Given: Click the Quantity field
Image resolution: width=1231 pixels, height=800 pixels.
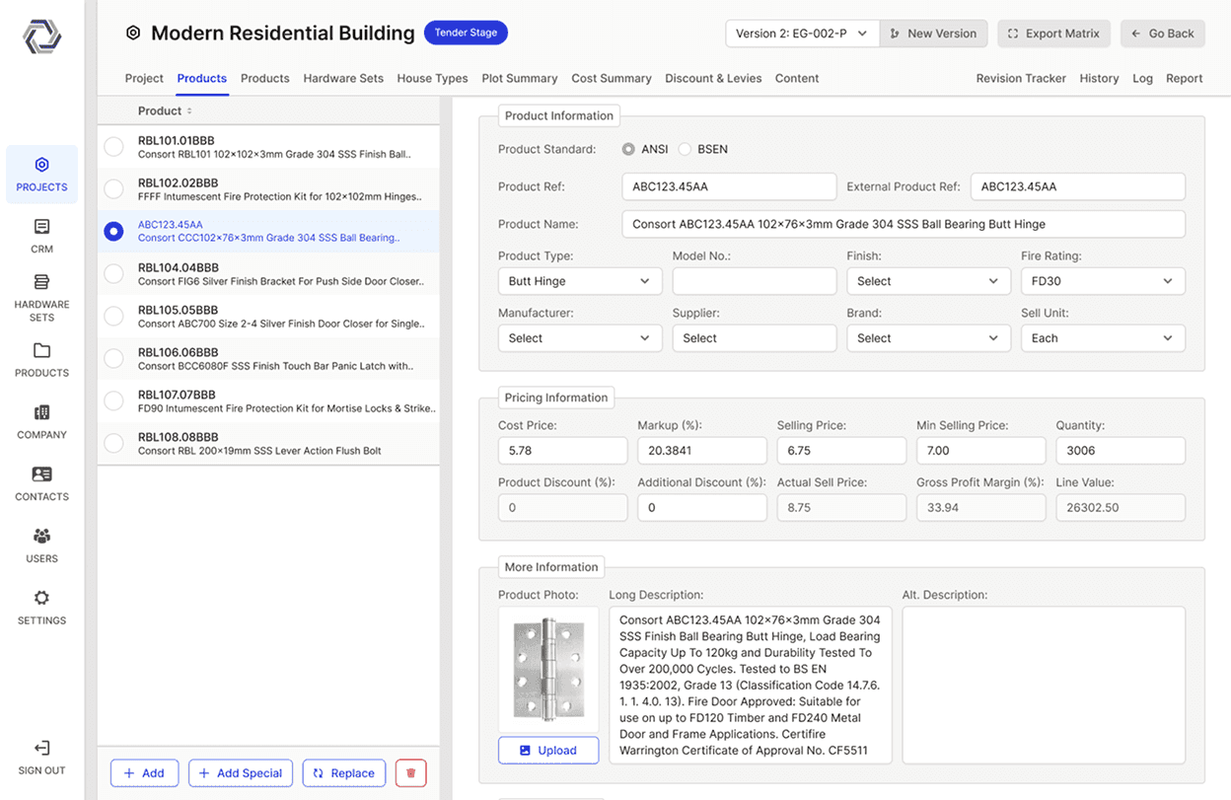Looking at the screenshot, I should tap(1121, 451).
